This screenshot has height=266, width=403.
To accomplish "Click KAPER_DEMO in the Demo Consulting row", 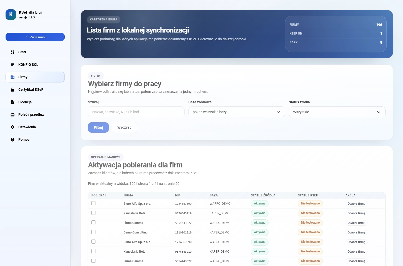I will tap(219, 232).
